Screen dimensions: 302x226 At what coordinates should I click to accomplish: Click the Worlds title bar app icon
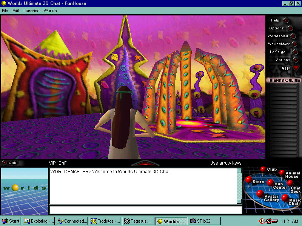pos(3,3)
